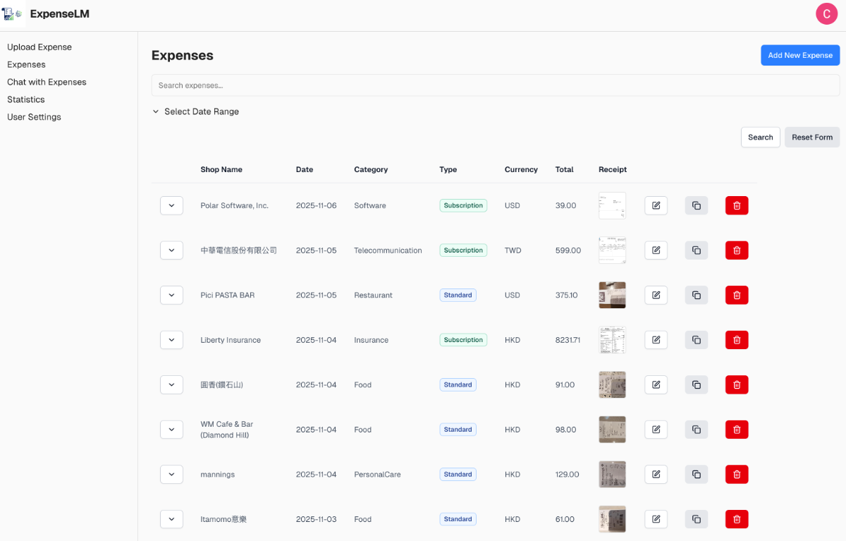
Task: Expand the Select Date Range section
Action: pos(195,111)
